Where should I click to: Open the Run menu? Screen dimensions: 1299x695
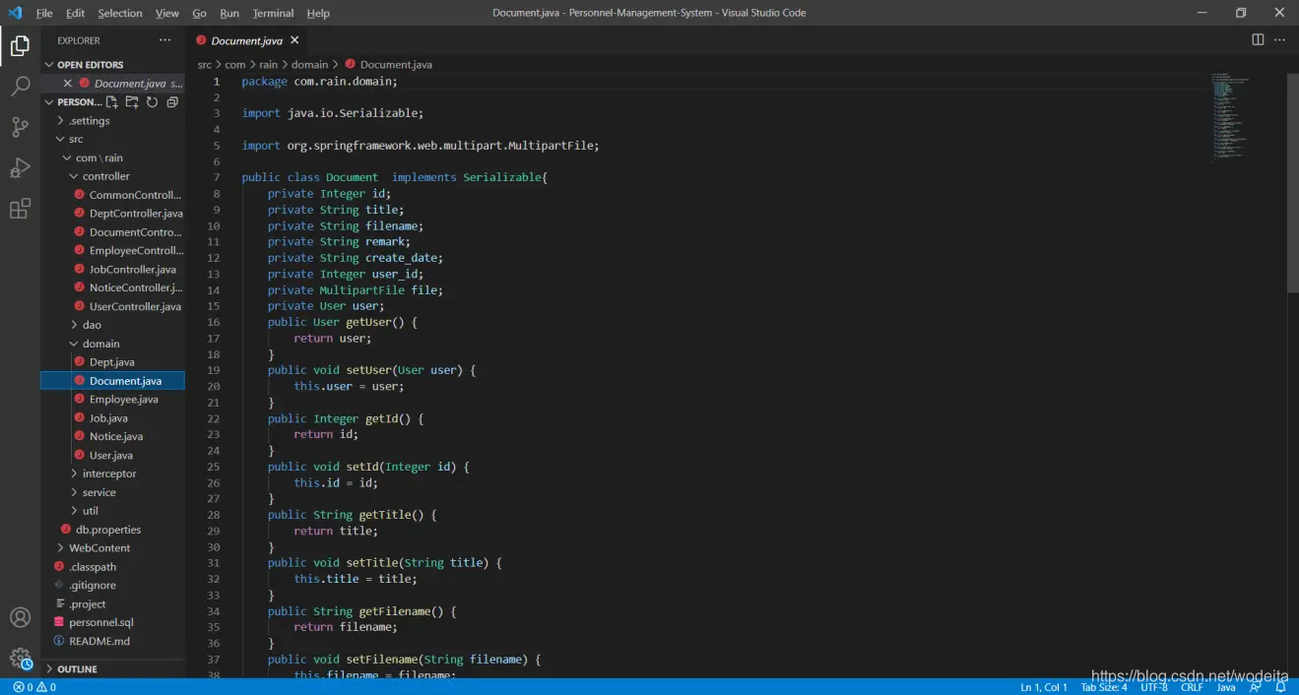(x=229, y=13)
